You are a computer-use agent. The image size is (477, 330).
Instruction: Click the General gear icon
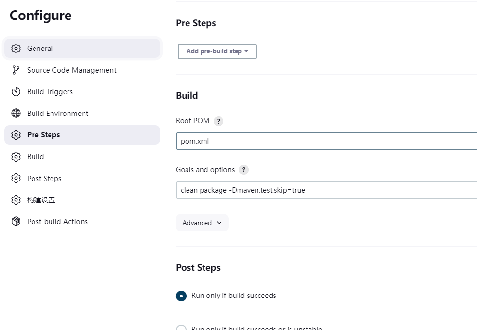click(x=16, y=49)
